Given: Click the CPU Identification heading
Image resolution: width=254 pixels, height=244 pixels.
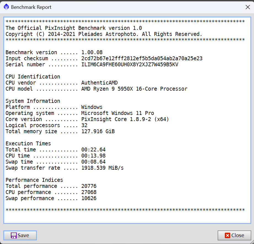Looking at the screenshot, I should [33, 77].
